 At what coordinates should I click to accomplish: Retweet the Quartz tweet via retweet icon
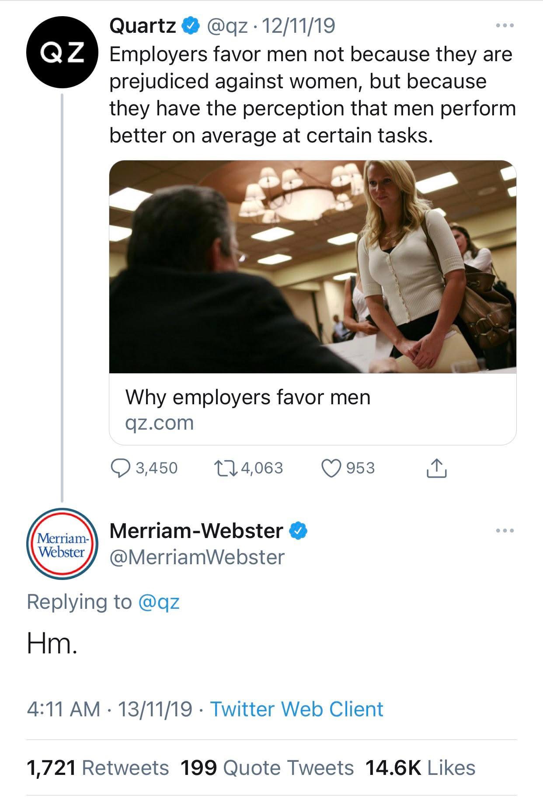[x=225, y=468]
